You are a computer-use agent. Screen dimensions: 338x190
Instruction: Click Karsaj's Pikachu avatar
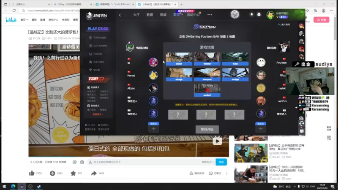[153, 75]
